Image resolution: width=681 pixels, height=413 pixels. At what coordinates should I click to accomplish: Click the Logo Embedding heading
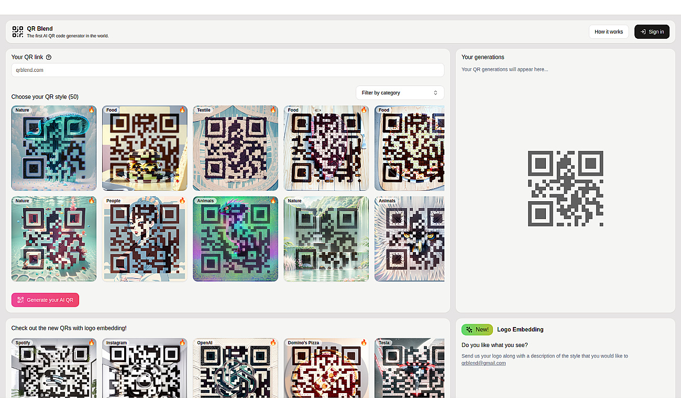tap(520, 330)
